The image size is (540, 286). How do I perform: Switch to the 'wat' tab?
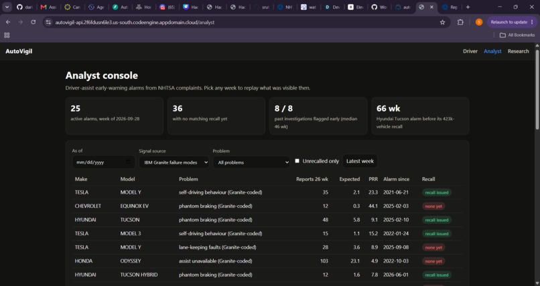pyautogui.click(x=309, y=7)
